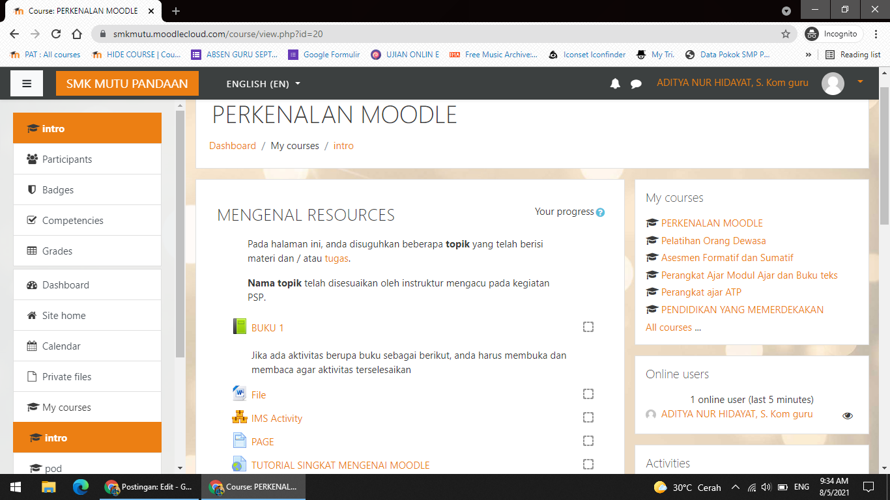The height and width of the screenshot is (500, 890).
Task: Toggle completion checkbox for PAGE
Action: 588,441
